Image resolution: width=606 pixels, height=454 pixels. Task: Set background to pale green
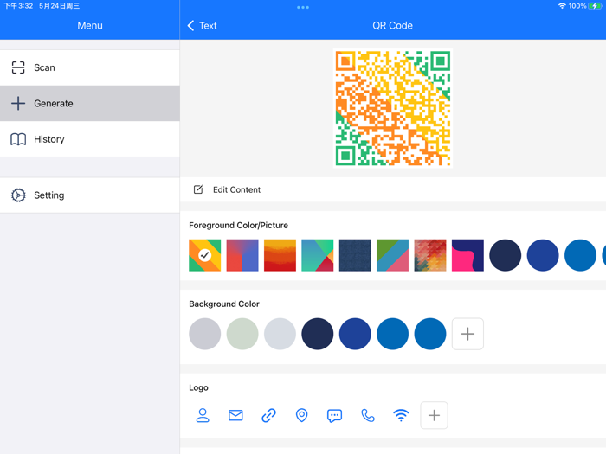242,334
